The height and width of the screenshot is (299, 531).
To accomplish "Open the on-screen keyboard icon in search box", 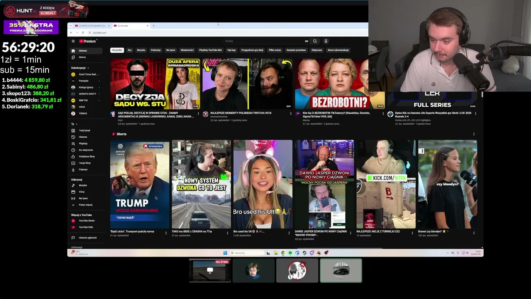I will (306, 41).
